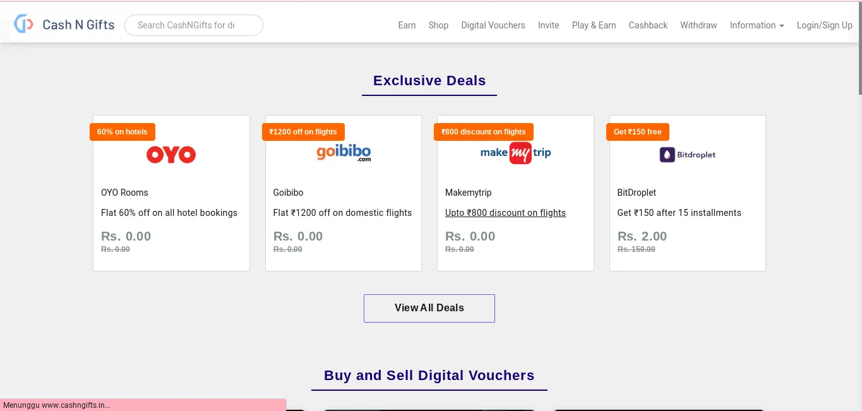Open 'Flat 60% off on all hotel bookings' deal
This screenshot has width=862, height=411.
click(x=169, y=213)
